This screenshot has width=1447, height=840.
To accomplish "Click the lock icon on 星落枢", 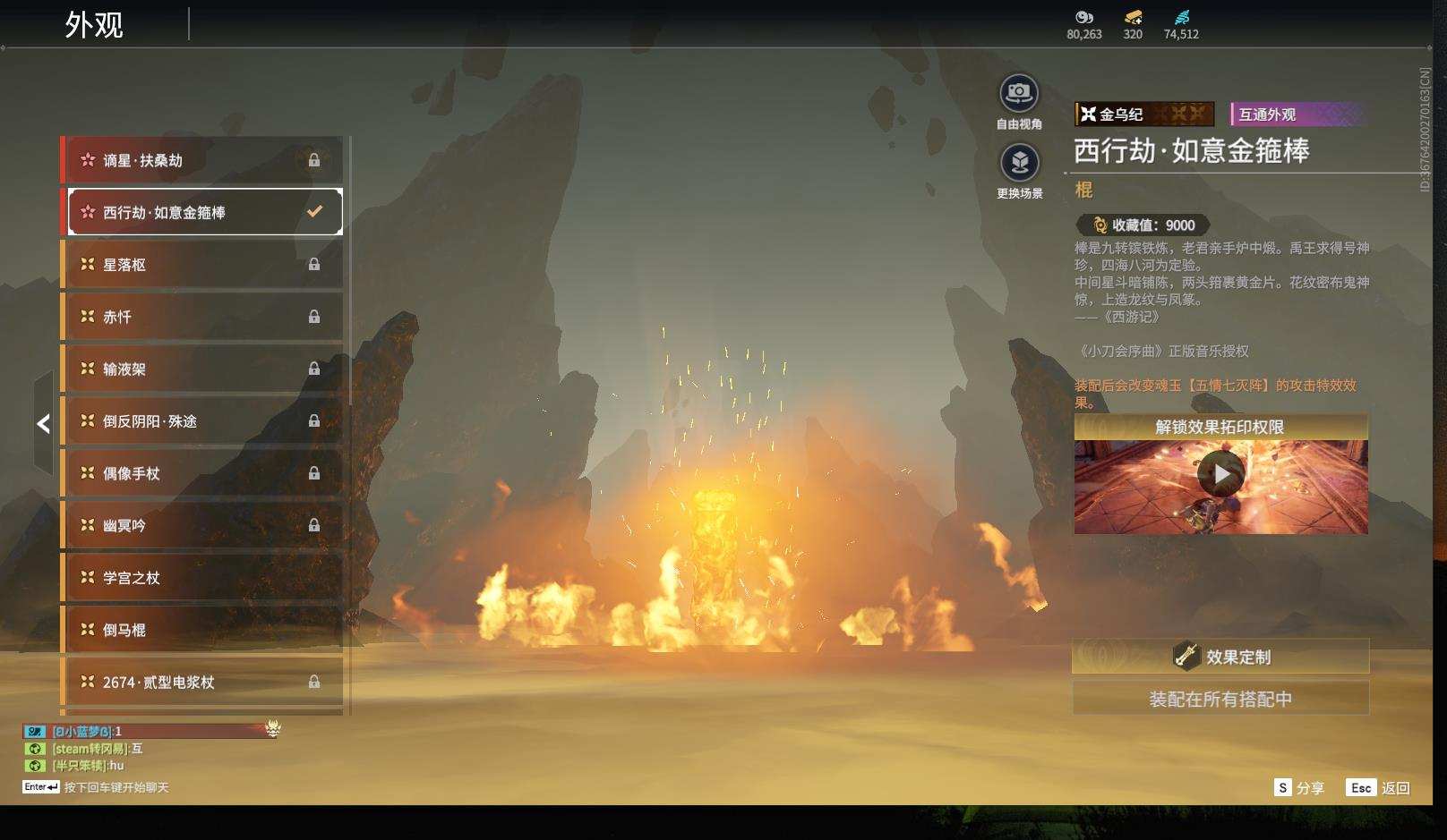I will pyautogui.click(x=314, y=264).
